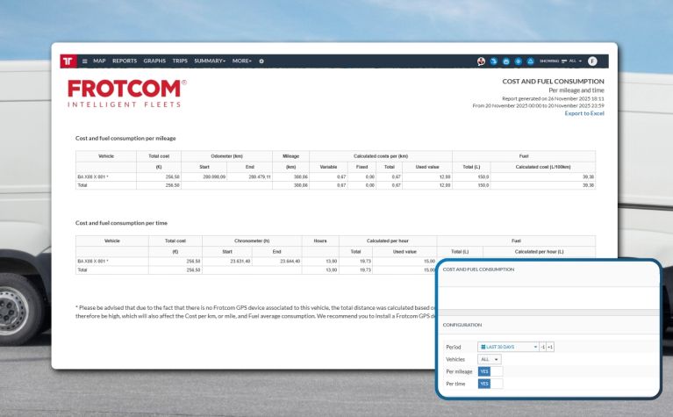Click the third blue round navbar icon
The image size is (673, 417).
pyautogui.click(x=518, y=61)
